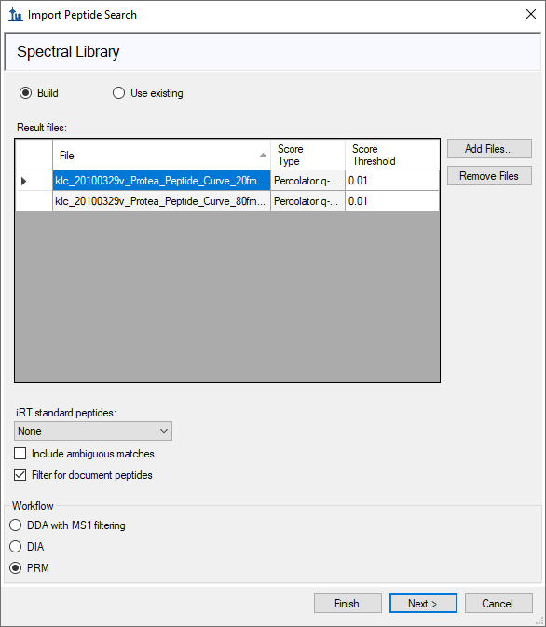Open the iRT standard peptides dropdown
Viewport: 546px width, 627px height.
click(93, 431)
